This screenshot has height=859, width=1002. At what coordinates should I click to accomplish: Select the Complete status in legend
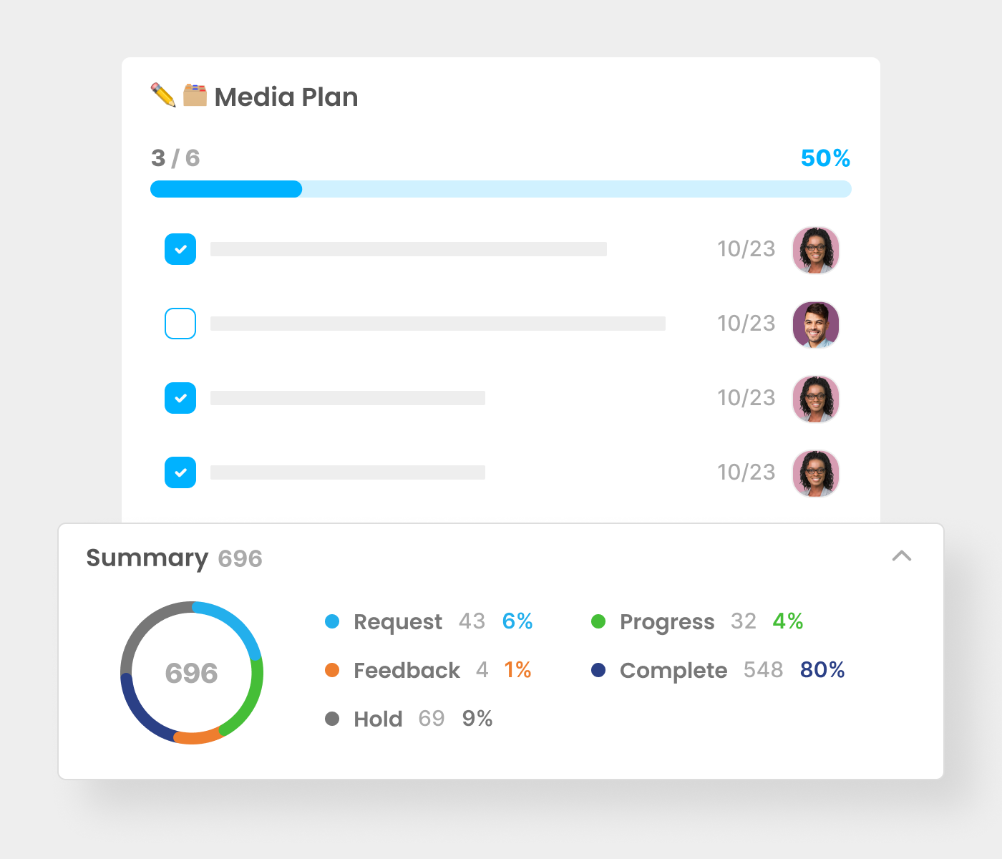click(x=673, y=671)
